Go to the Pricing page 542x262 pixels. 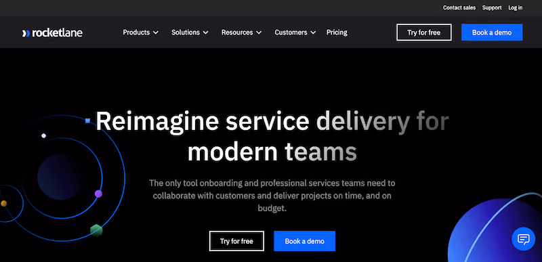click(337, 32)
